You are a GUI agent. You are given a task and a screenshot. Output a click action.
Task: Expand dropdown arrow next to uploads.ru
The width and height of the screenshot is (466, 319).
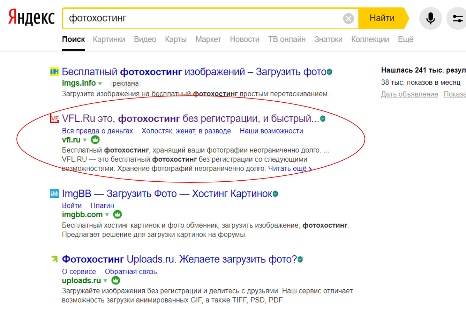click(x=105, y=281)
